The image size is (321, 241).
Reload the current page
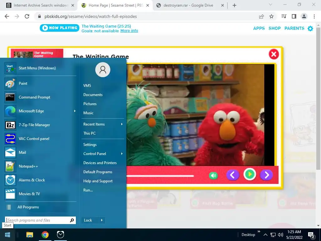click(27, 16)
